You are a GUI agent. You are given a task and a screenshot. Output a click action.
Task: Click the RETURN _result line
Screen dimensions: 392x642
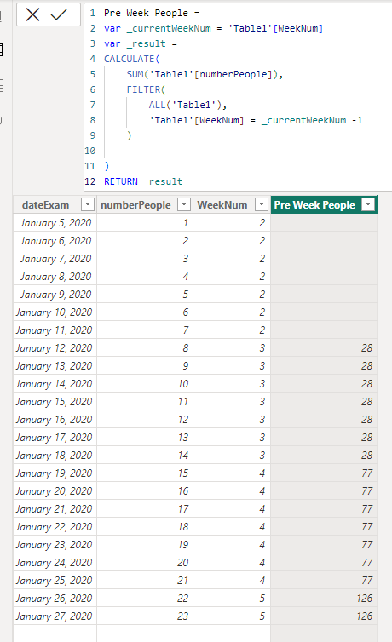coord(143,181)
